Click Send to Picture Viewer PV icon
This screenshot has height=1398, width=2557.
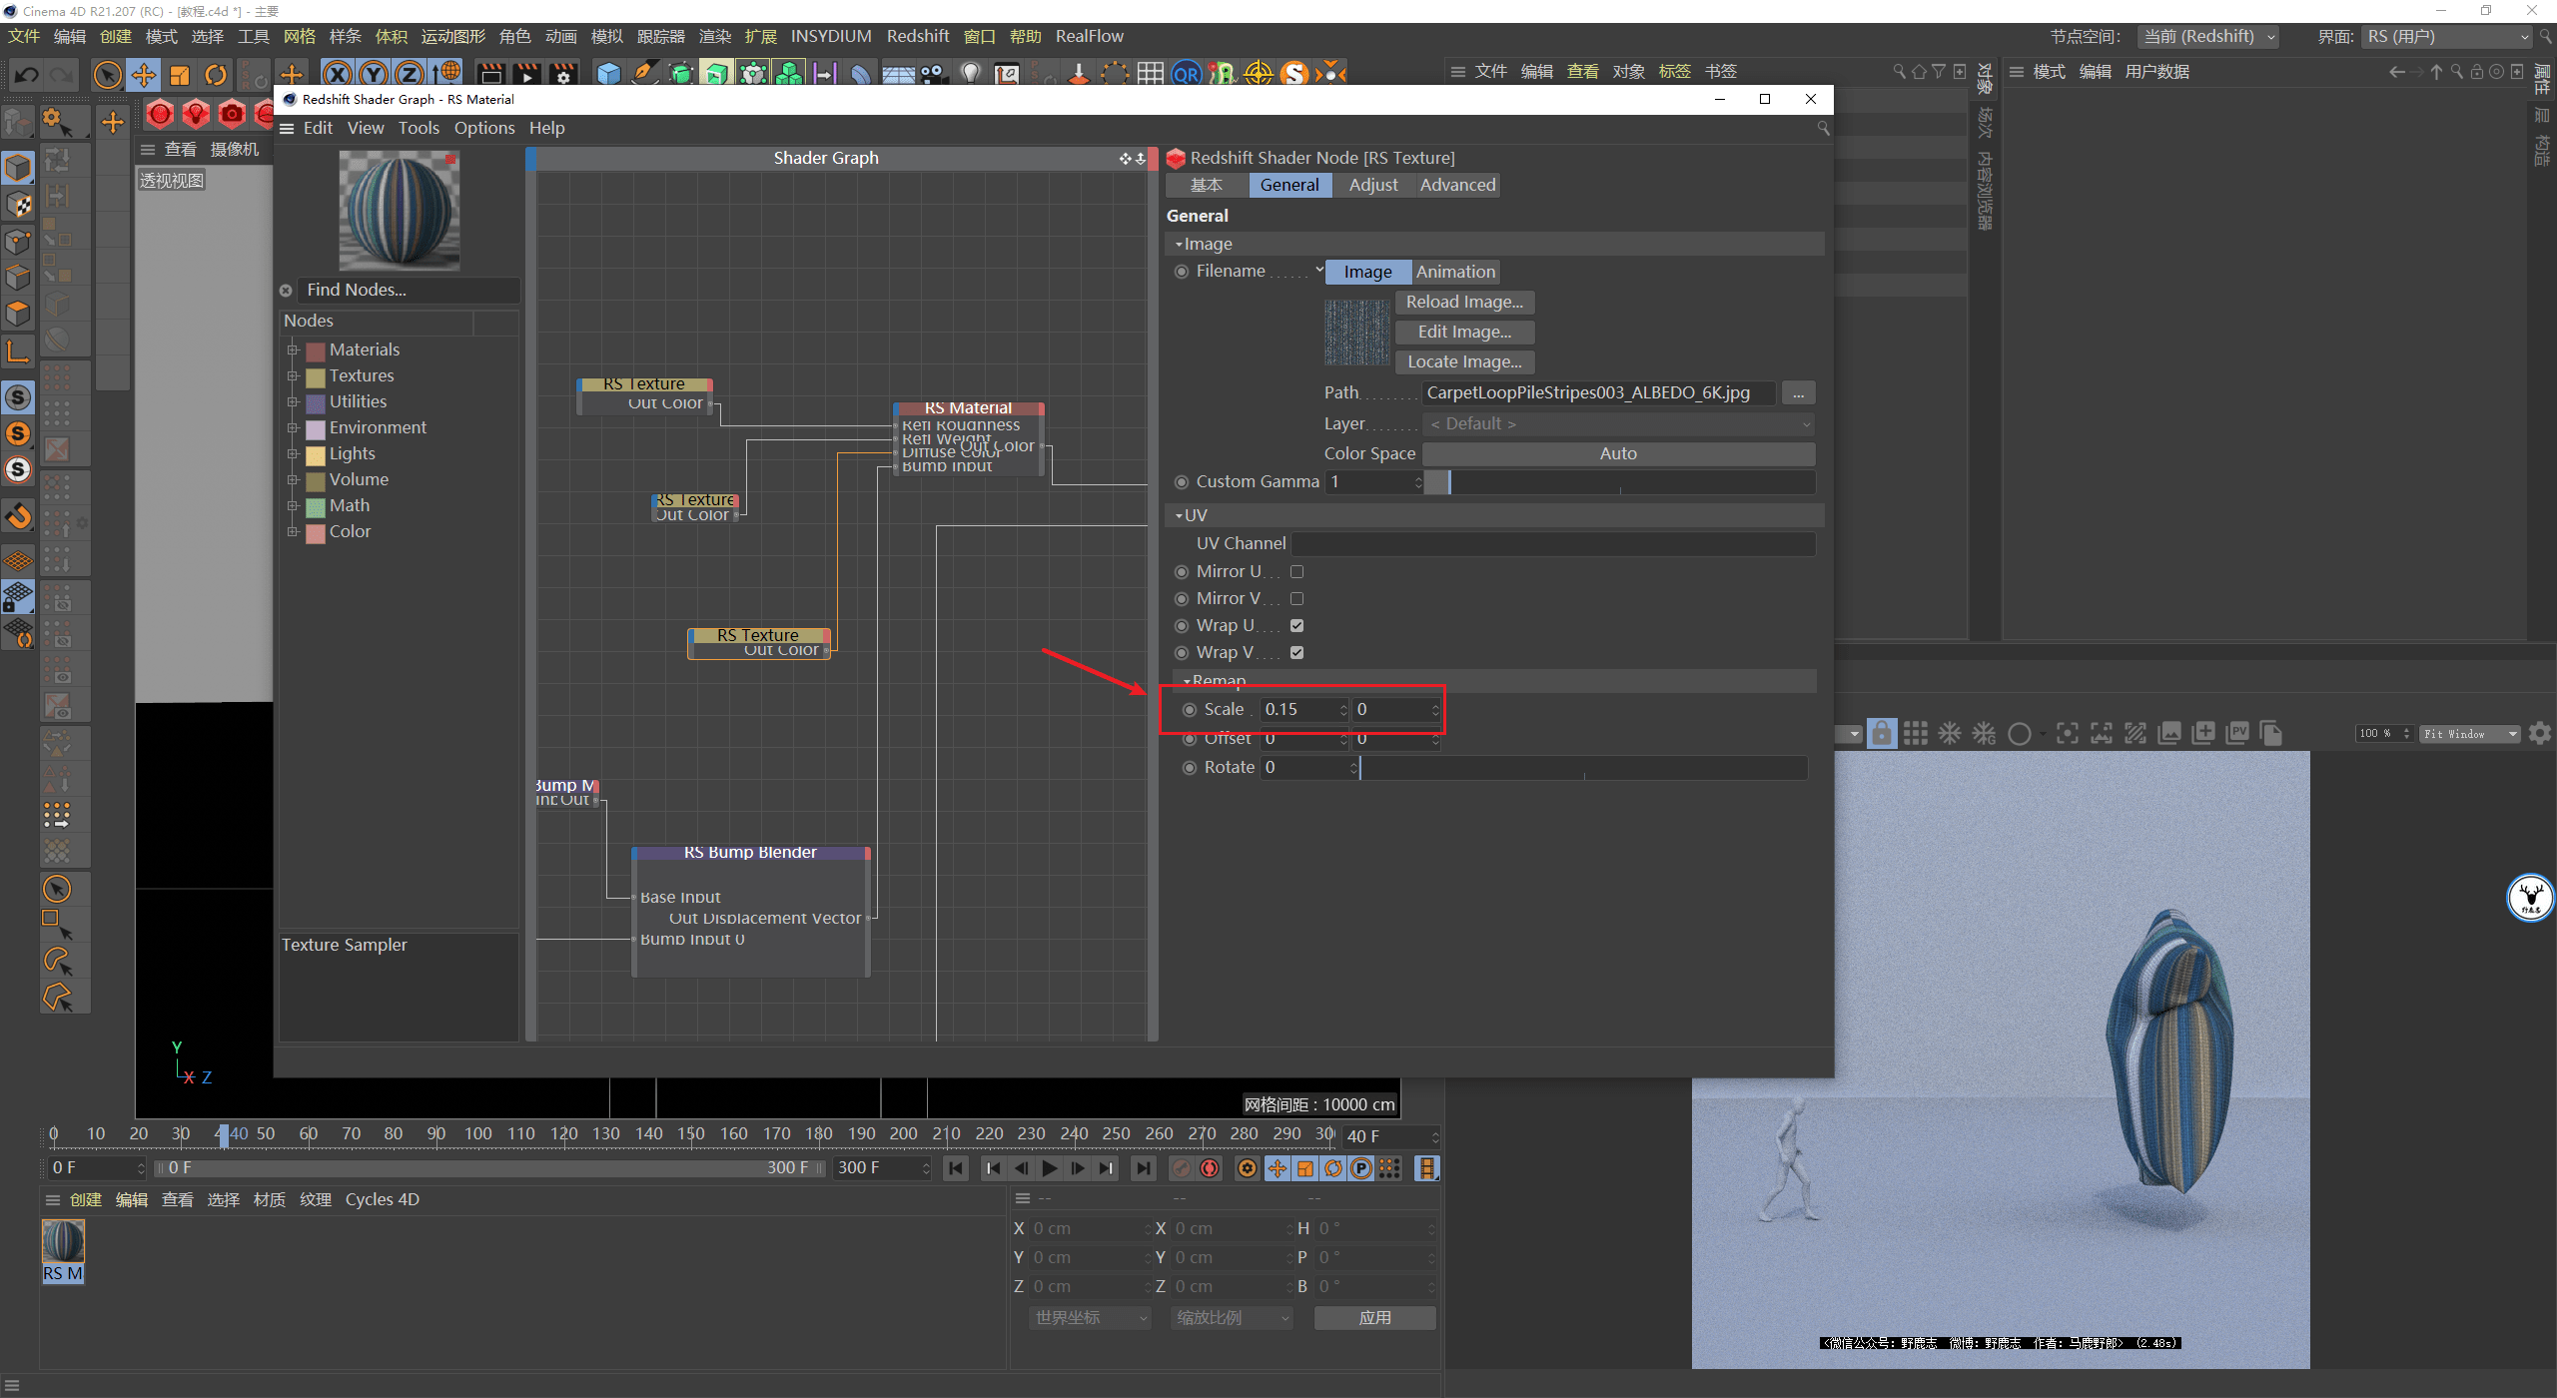2237,734
